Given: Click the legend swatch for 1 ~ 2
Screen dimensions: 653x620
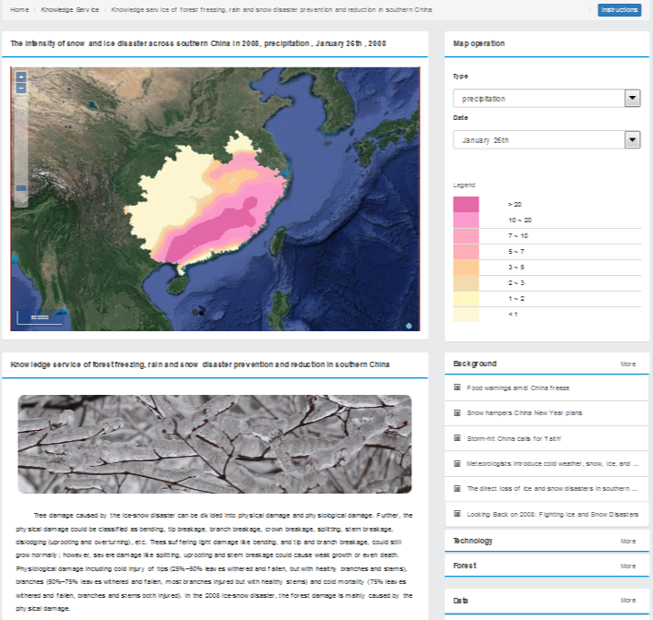Looking at the screenshot, I should (466, 299).
